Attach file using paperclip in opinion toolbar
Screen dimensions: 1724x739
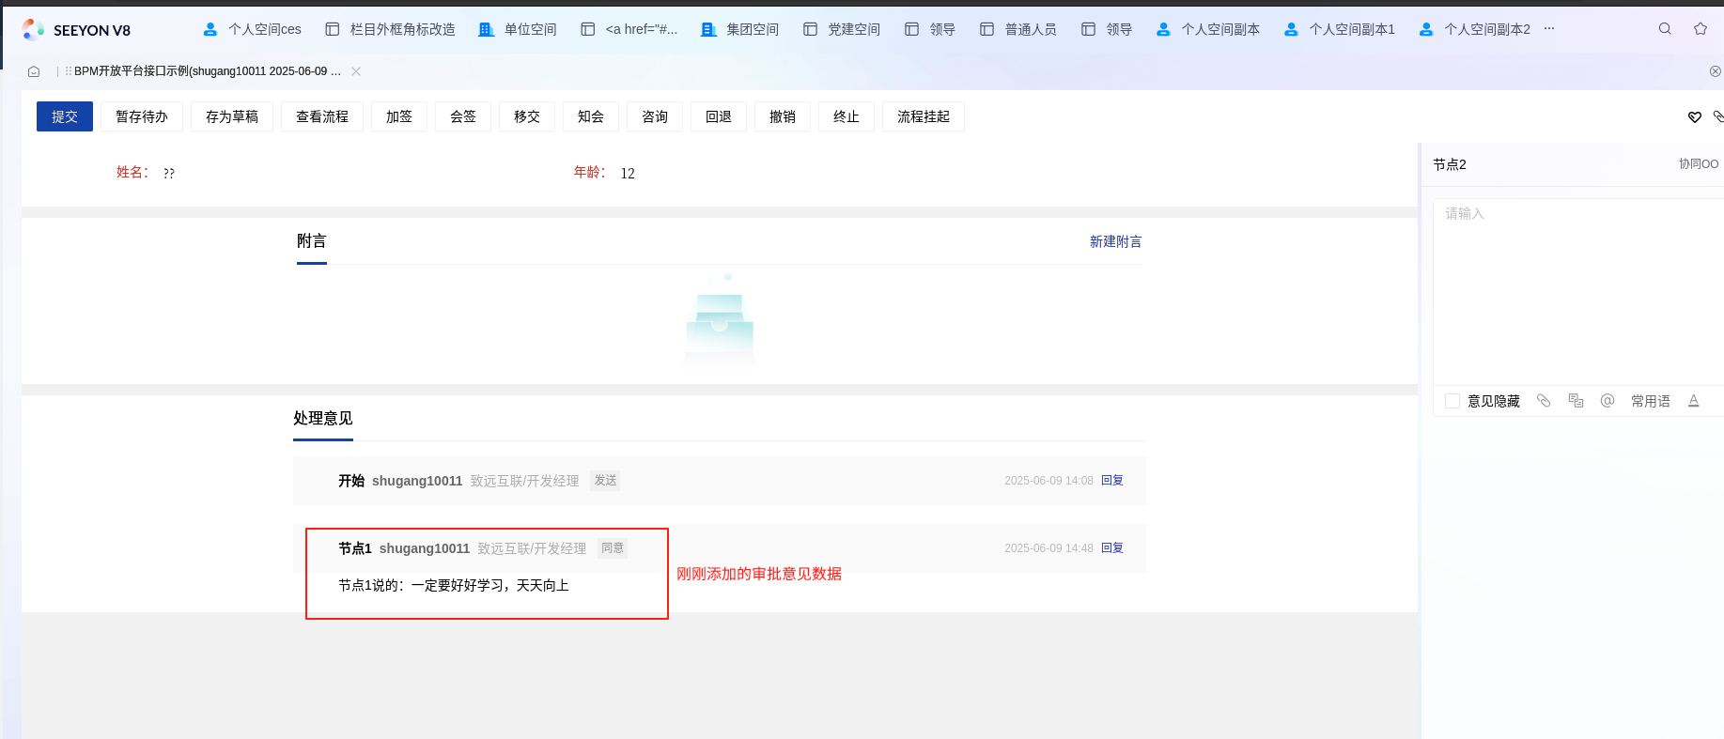point(1544,401)
